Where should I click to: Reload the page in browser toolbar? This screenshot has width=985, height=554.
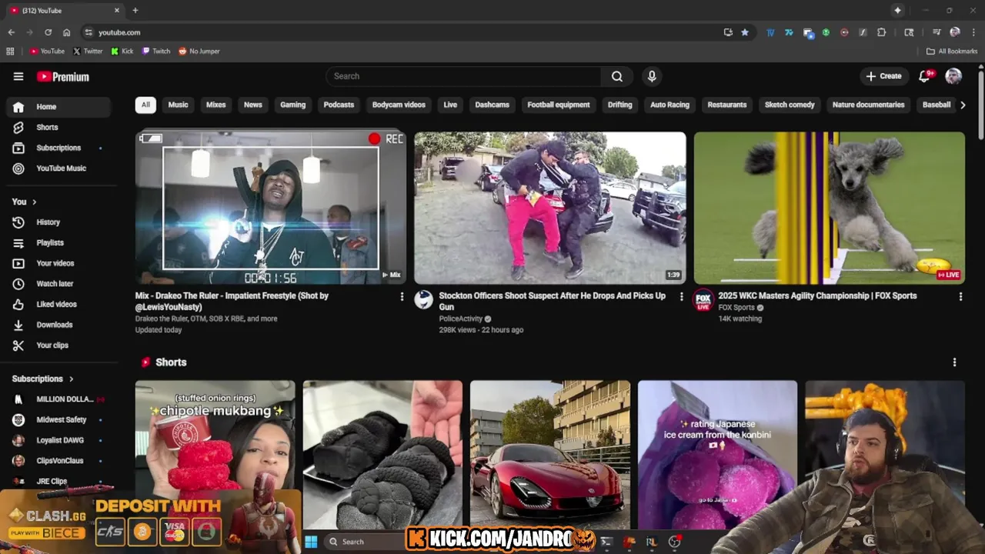point(48,32)
